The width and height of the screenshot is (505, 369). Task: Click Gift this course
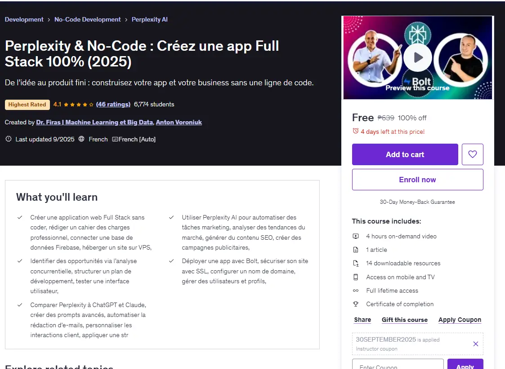click(x=405, y=320)
